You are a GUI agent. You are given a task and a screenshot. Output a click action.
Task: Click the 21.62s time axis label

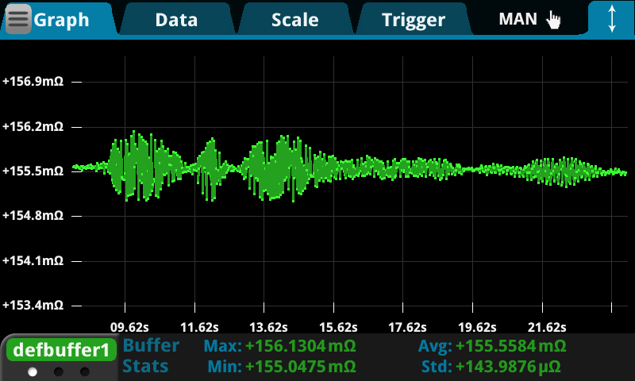coord(547,327)
